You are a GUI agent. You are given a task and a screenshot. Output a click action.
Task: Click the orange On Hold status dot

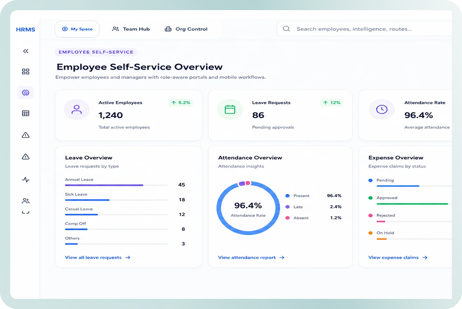coord(370,233)
